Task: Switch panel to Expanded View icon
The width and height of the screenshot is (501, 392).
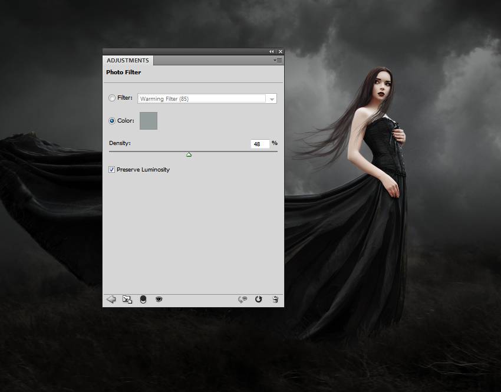Action: point(127,299)
